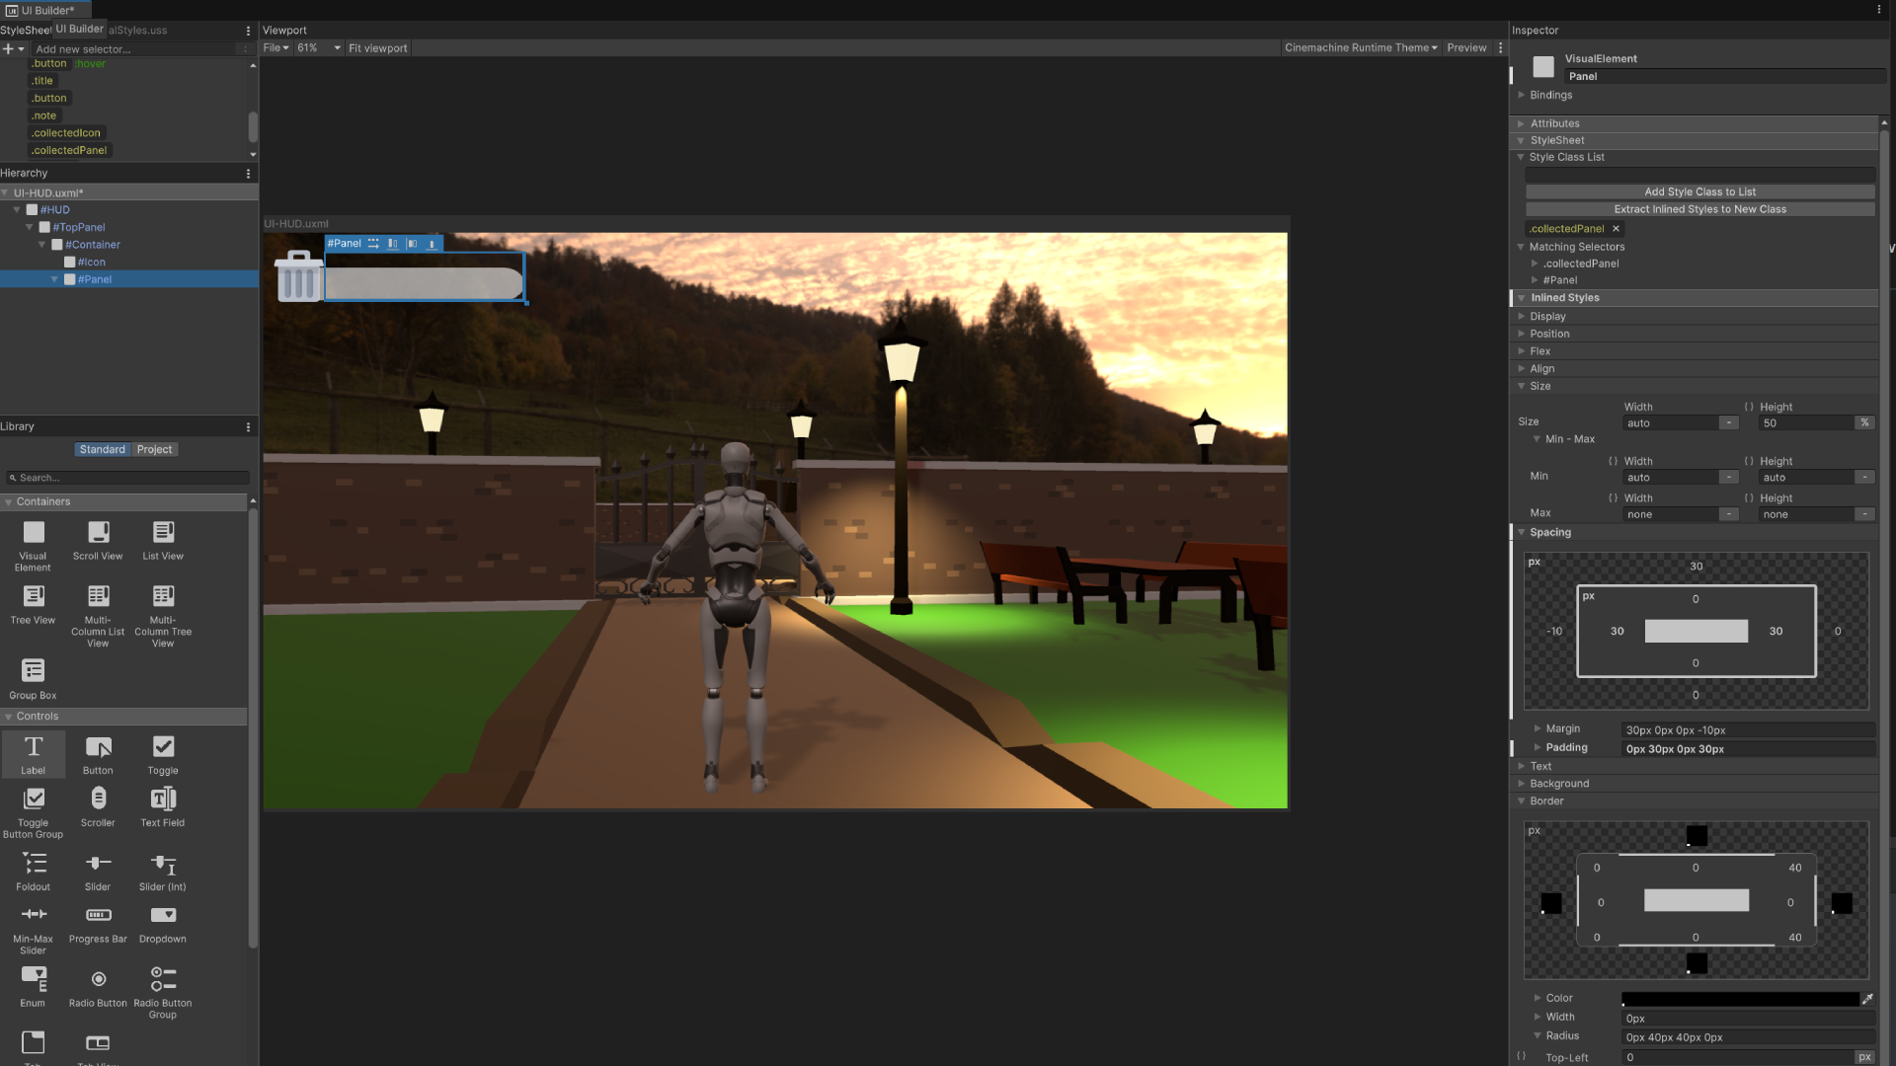Add a Progress Bar control from Library
The height and width of the screenshot is (1066, 1896).
click(98, 917)
